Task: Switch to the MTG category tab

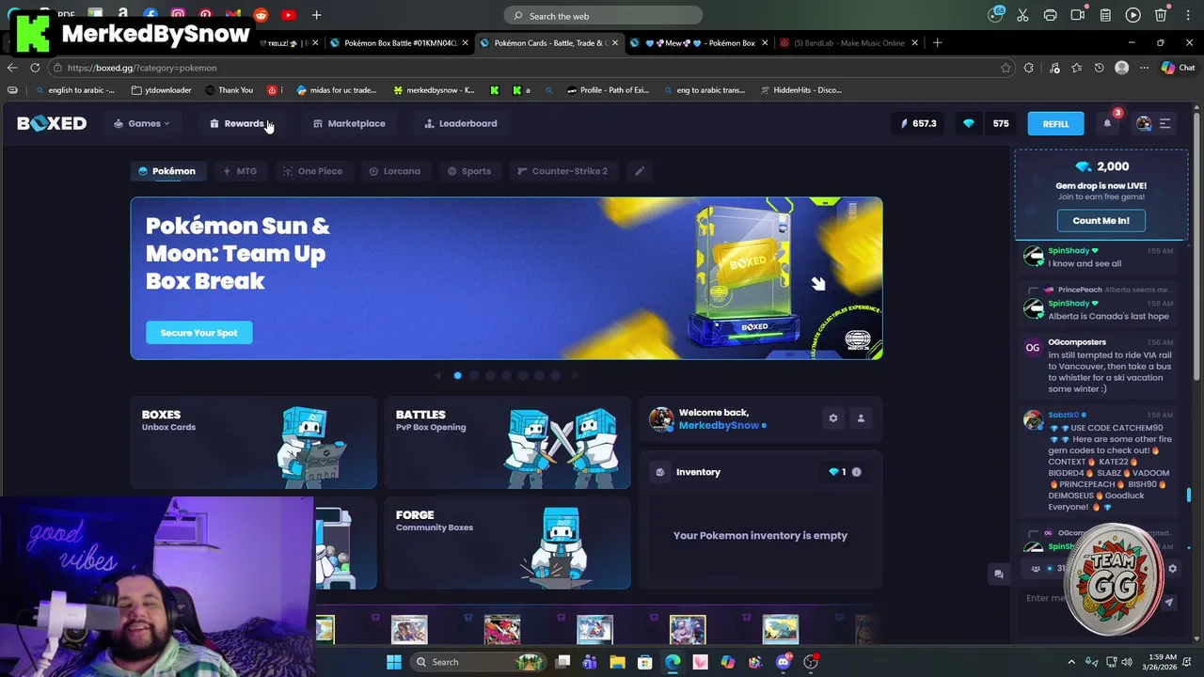Action: pos(240,171)
